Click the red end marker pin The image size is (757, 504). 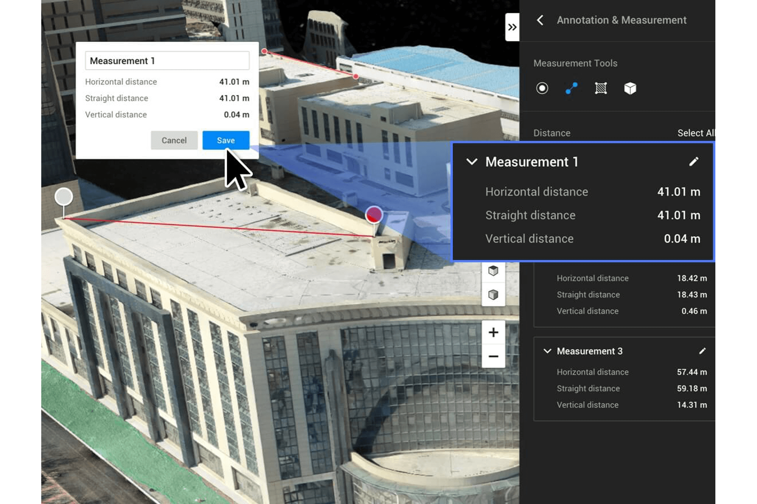tap(374, 215)
